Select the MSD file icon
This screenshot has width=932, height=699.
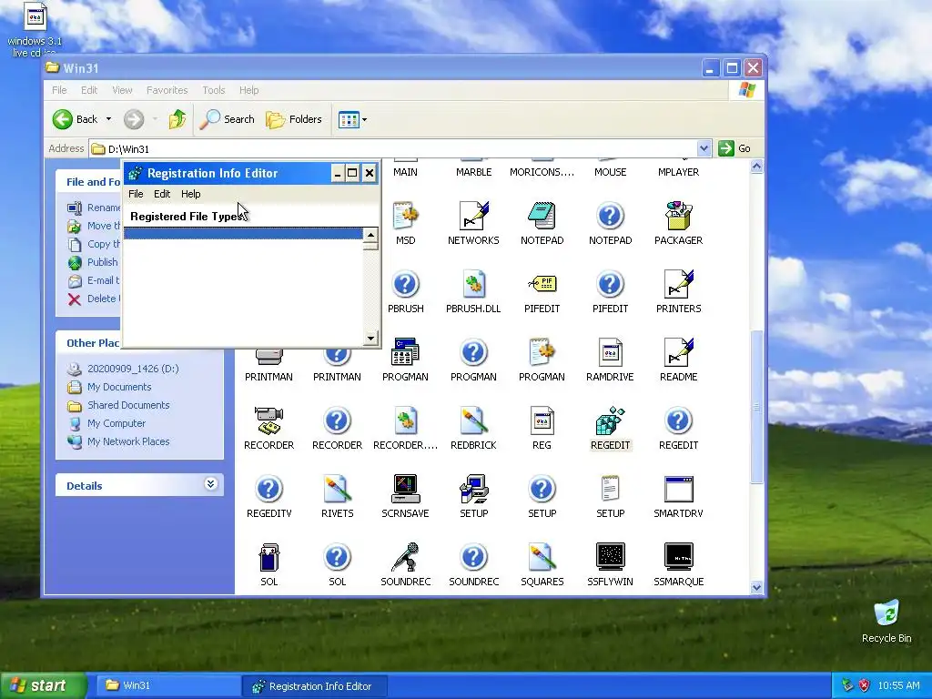(405, 217)
